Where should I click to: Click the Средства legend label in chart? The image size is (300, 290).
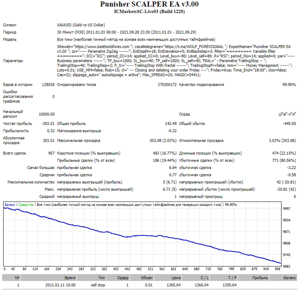pos(26,205)
